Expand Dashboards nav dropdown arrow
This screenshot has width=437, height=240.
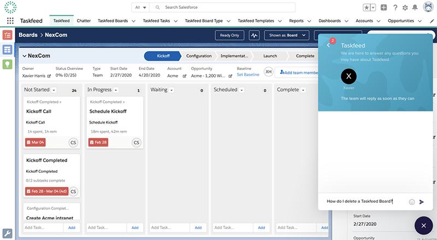pos(346,21)
